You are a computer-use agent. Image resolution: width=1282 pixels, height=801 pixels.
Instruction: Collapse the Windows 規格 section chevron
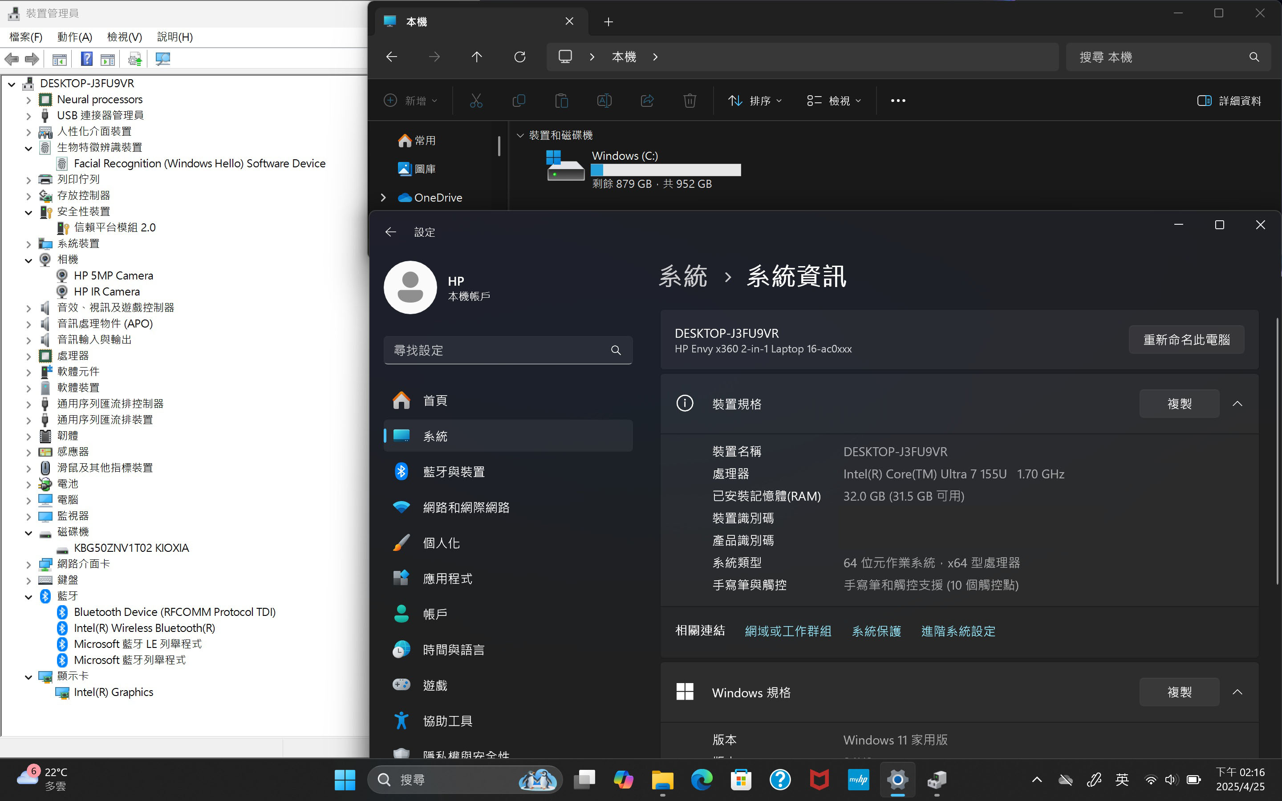pyautogui.click(x=1237, y=692)
